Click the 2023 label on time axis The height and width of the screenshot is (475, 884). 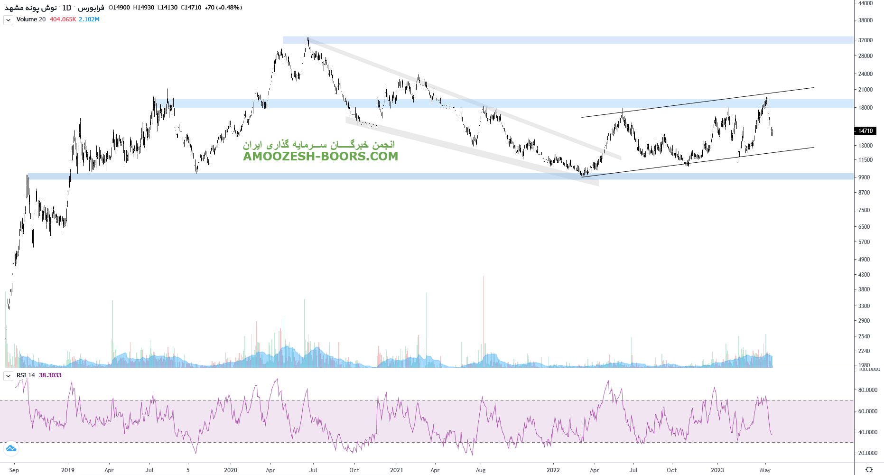pos(717,470)
